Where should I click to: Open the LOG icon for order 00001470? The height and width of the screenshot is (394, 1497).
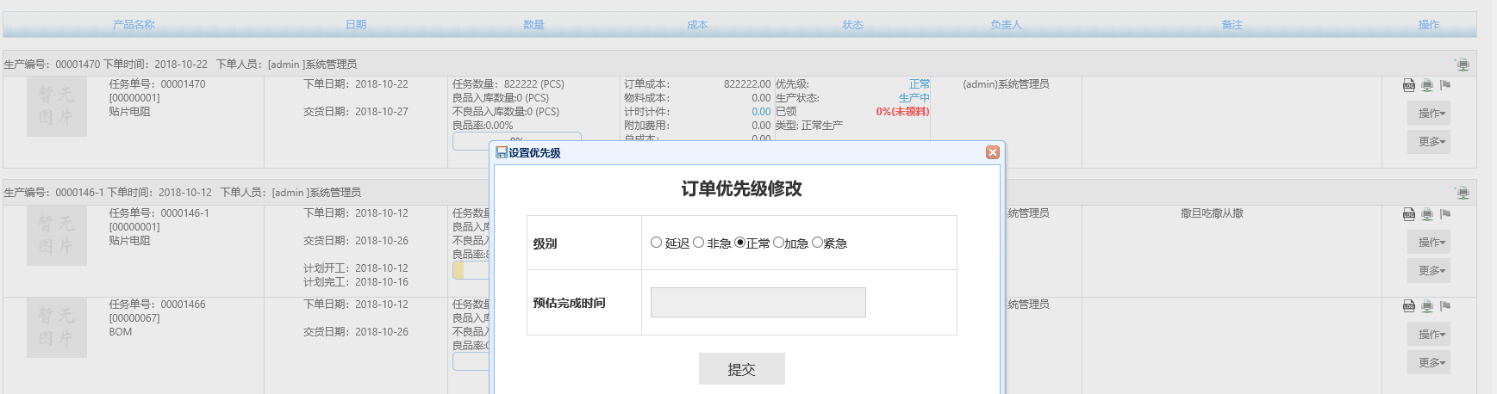pos(1409,85)
